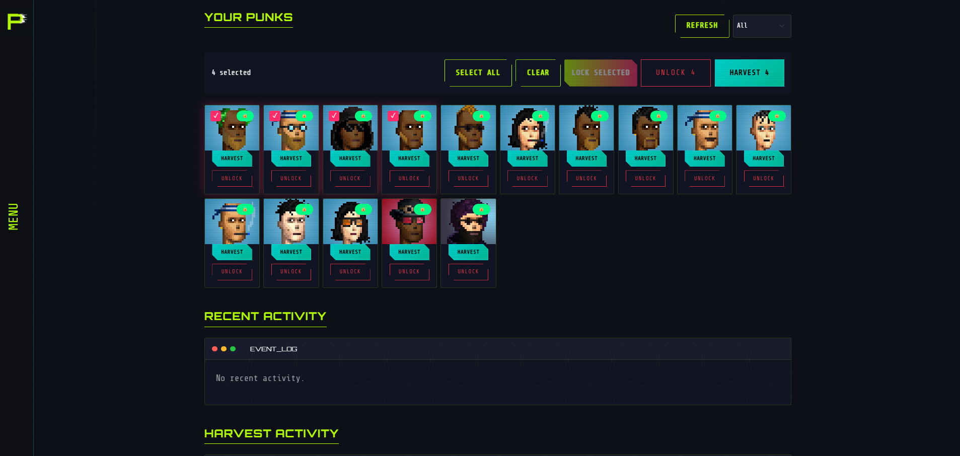Click lock badge on green laurel wreath punk

pyautogui.click(x=245, y=116)
